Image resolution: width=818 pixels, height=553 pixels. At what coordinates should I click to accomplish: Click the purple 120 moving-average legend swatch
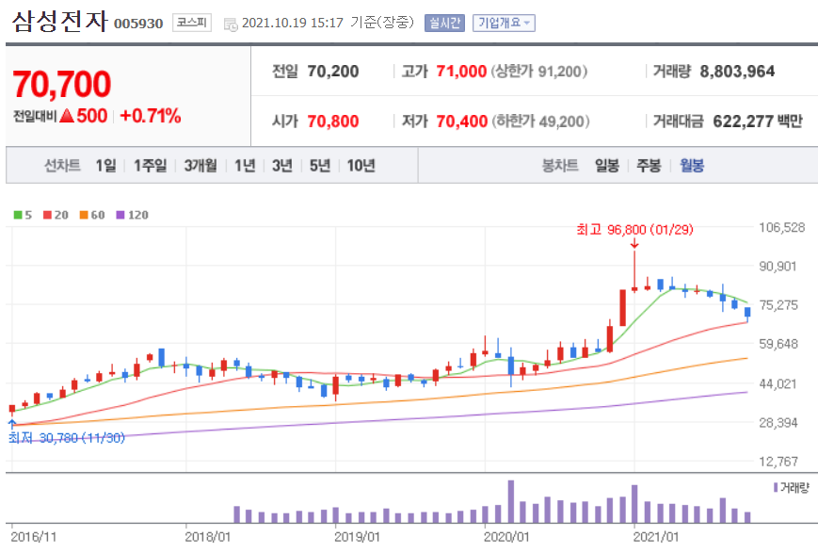[x=120, y=215]
